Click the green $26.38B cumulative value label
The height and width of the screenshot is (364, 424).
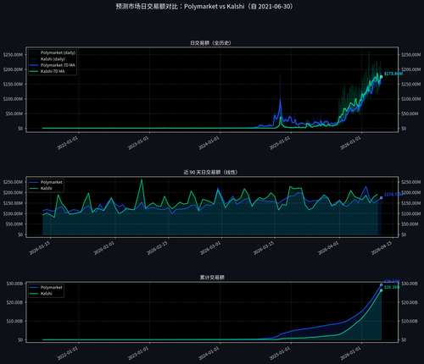click(x=392, y=287)
